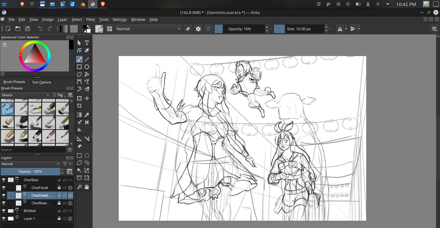Select the Measure tool
The width and height of the screenshot is (440, 228).
[87, 138]
